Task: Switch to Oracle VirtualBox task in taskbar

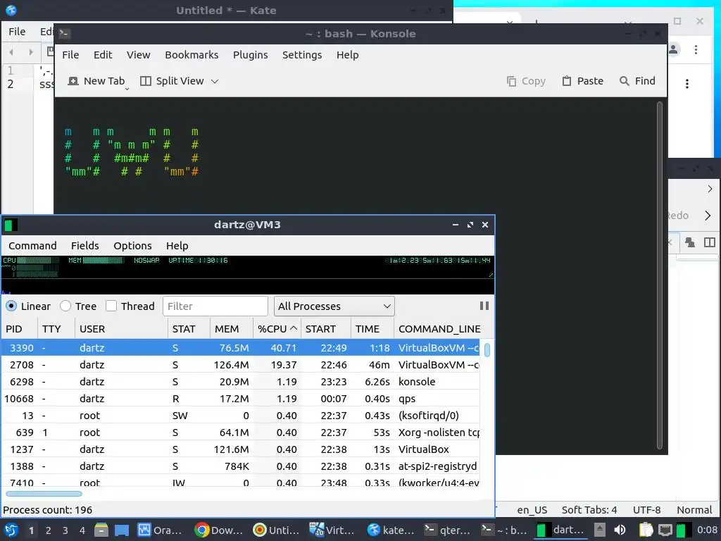Action: click(x=160, y=530)
